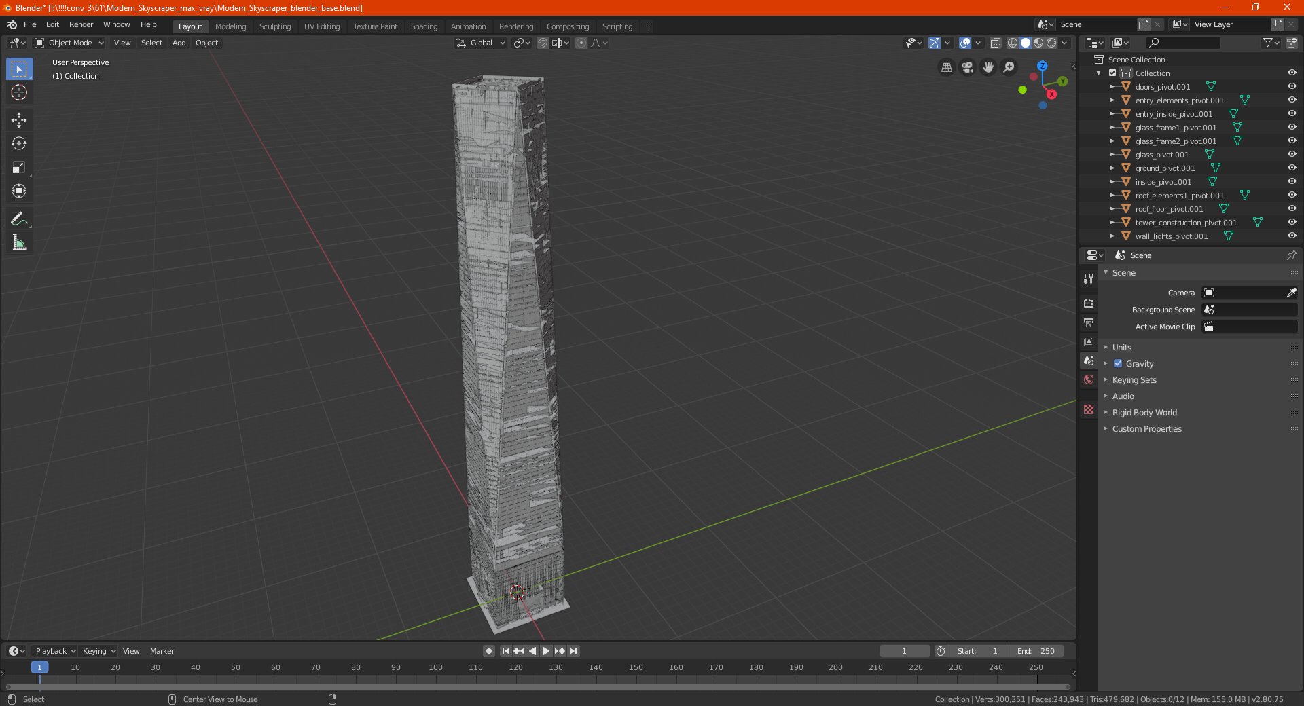Hide glass_pivot.001 in viewport
Viewport: 1304px width, 706px height.
pyautogui.click(x=1292, y=155)
